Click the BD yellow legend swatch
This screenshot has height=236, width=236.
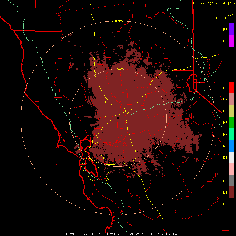232,111
